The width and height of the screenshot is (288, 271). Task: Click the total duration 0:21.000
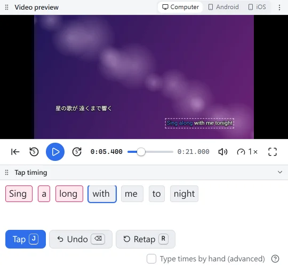[x=193, y=152]
